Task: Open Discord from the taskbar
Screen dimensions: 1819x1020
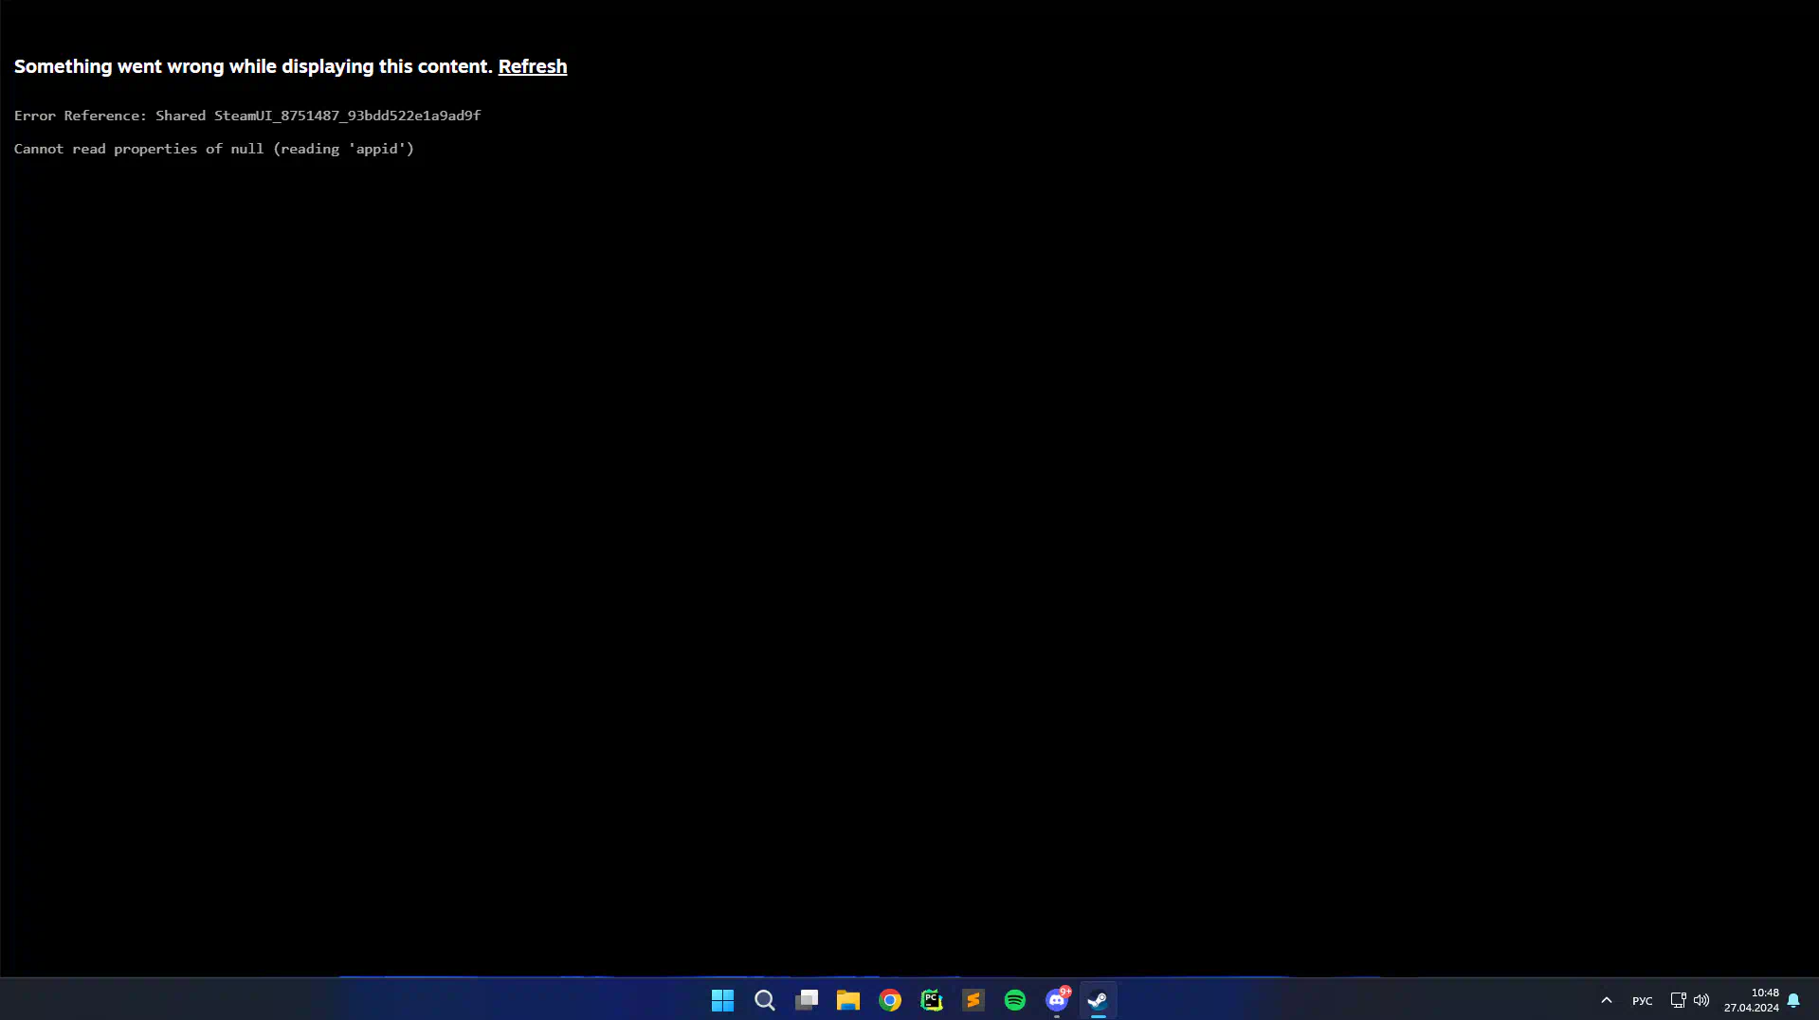Action: [x=1056, y=1000]
